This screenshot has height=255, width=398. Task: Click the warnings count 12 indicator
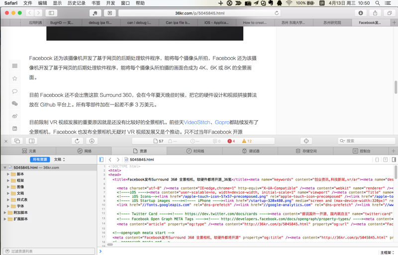click(247, 141)
